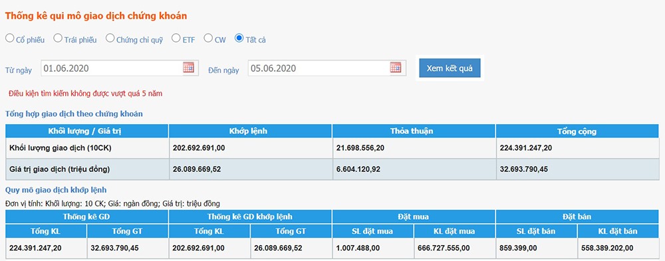Focus the Đến ngày date field
665x261 pixels.
[x=327, y=68]
